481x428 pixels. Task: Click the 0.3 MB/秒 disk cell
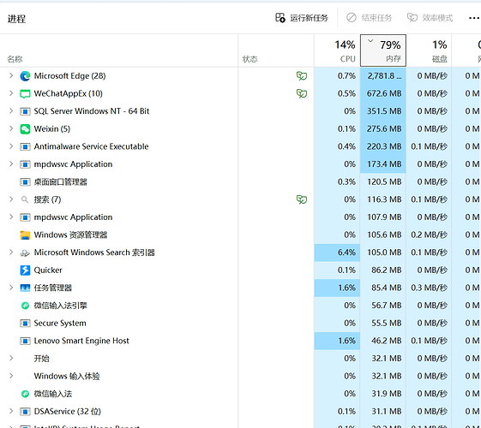pos(429,288)
